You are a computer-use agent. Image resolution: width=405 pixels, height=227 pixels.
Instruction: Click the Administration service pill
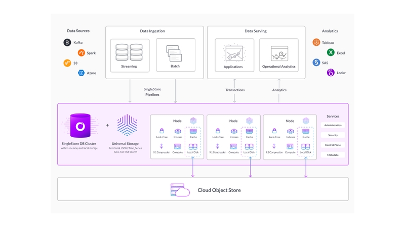pyautogui.click(x=333, y=125)
